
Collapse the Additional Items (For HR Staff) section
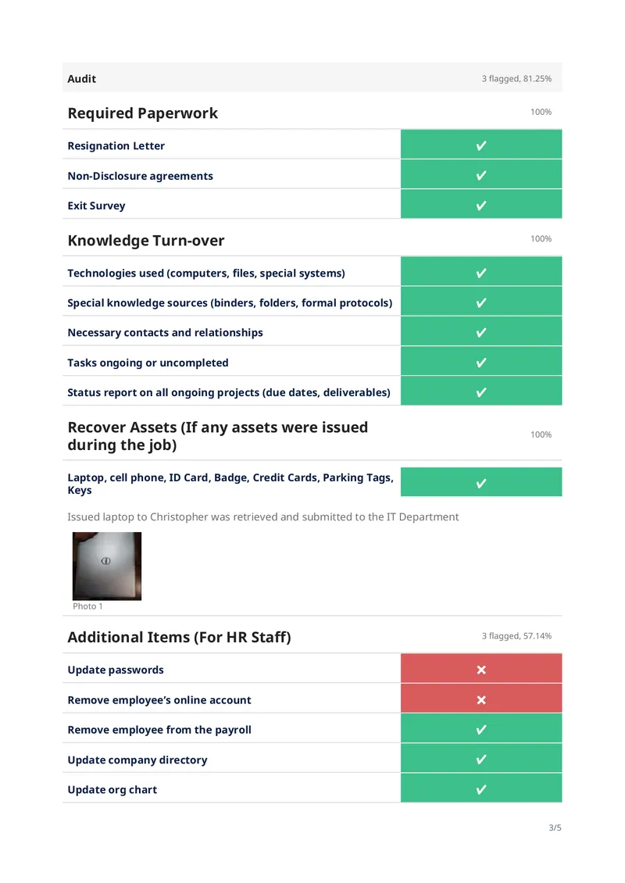point(179,637)
